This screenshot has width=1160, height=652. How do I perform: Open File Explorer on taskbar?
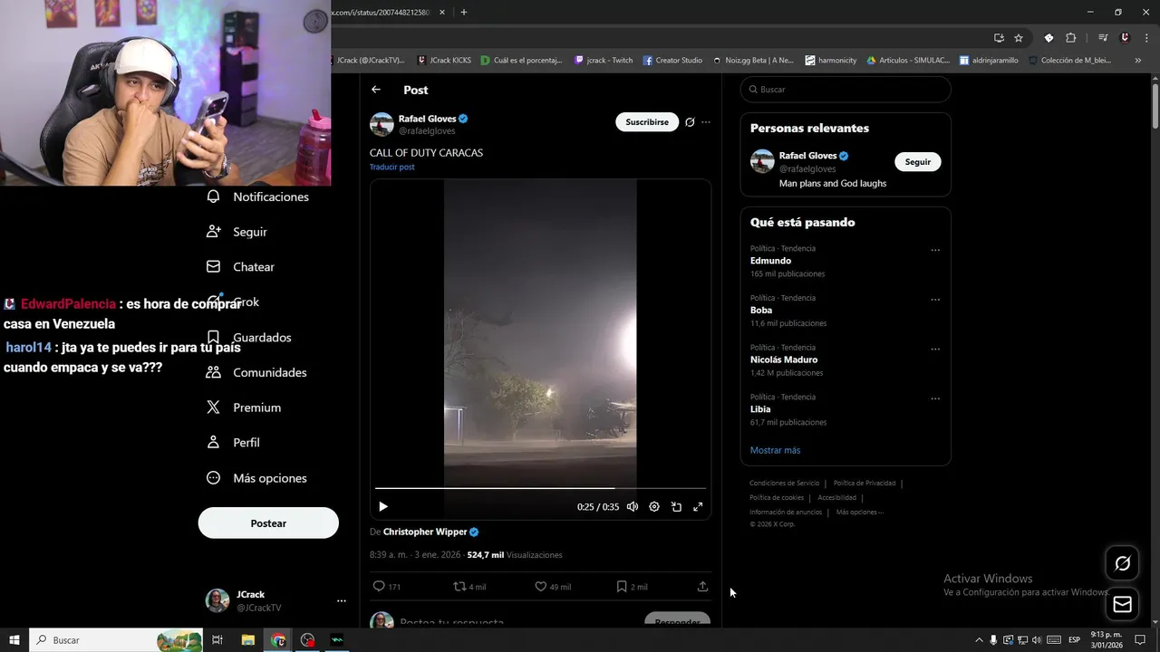coord(247,640)
